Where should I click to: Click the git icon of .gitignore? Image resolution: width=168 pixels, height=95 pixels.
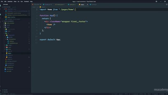pos(6,59)
